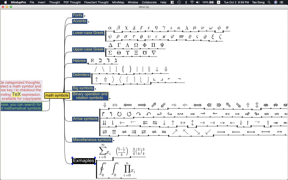Viewport: 288px width, 180px height.
Task: Click the green note about searching symbols
Action: [x=21, y=107]
